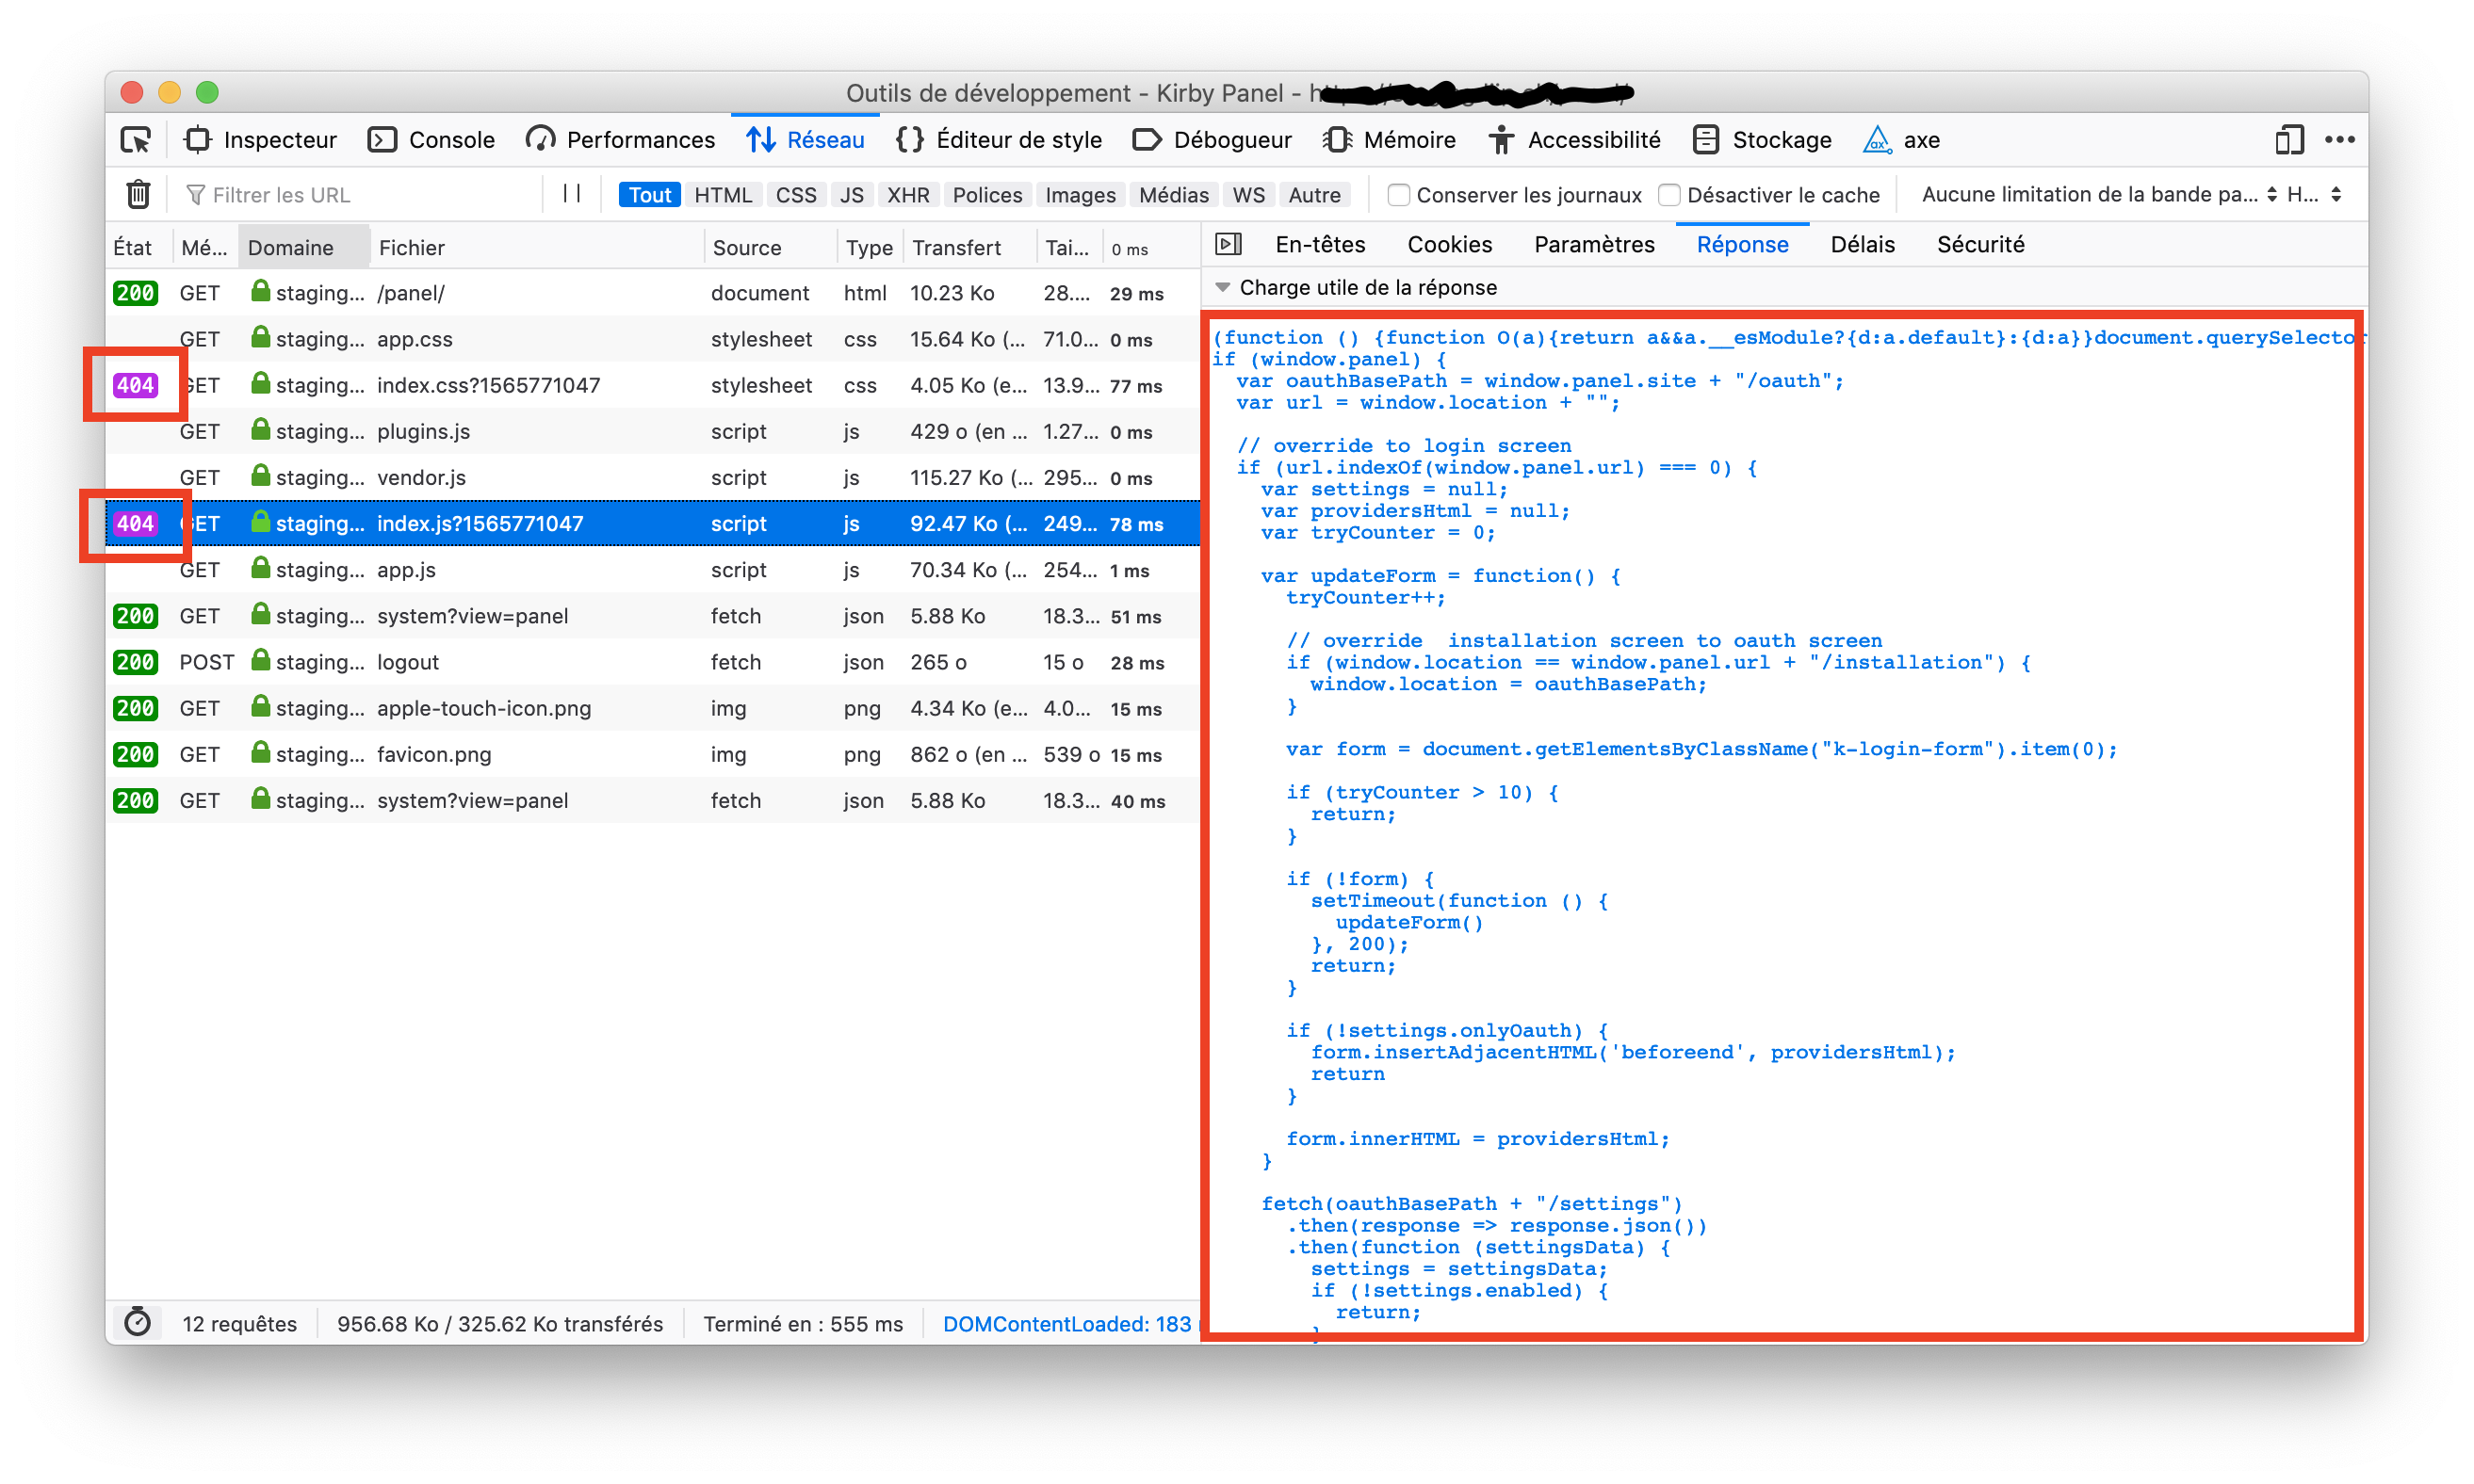Click the axe accessibility extension icon
Image resolution: width=2474 pixels, height=1484 pixels.
(x=1878, y=140)
